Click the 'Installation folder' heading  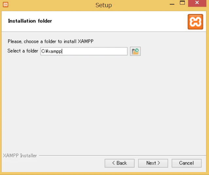point(30,21)
